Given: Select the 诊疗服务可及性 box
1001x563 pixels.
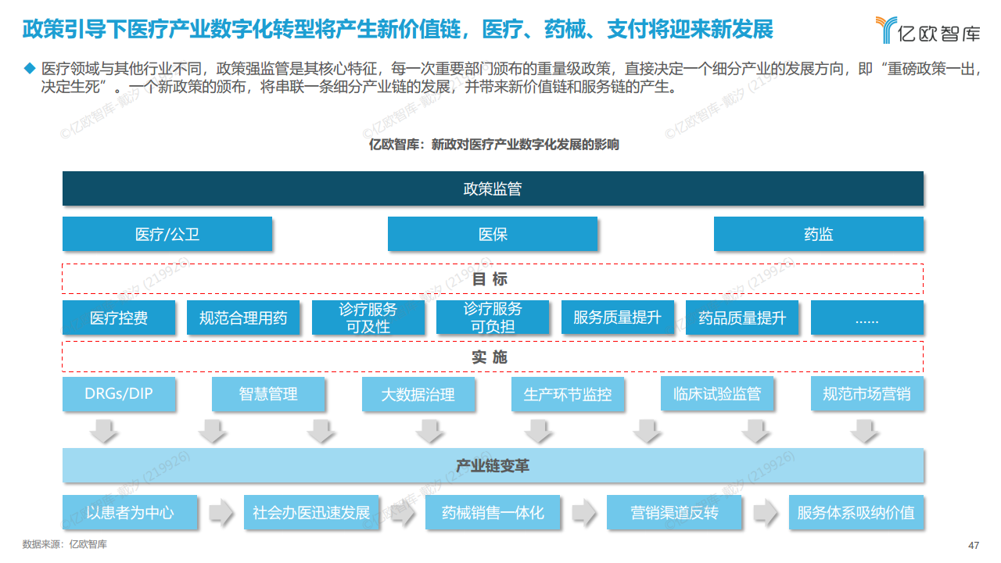Looking at the screenshot, I should click(x=368, y=317).
